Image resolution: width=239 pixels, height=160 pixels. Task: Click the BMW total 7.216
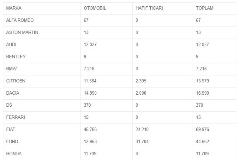[201, 69]
